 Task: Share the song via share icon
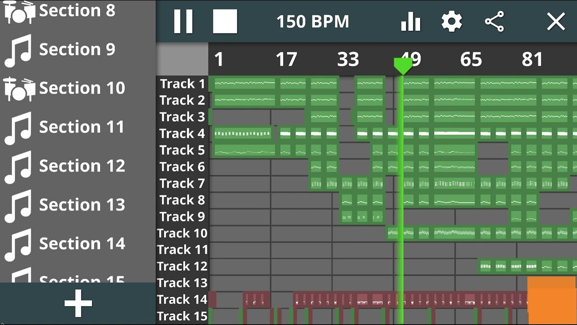tap(494, 21)
